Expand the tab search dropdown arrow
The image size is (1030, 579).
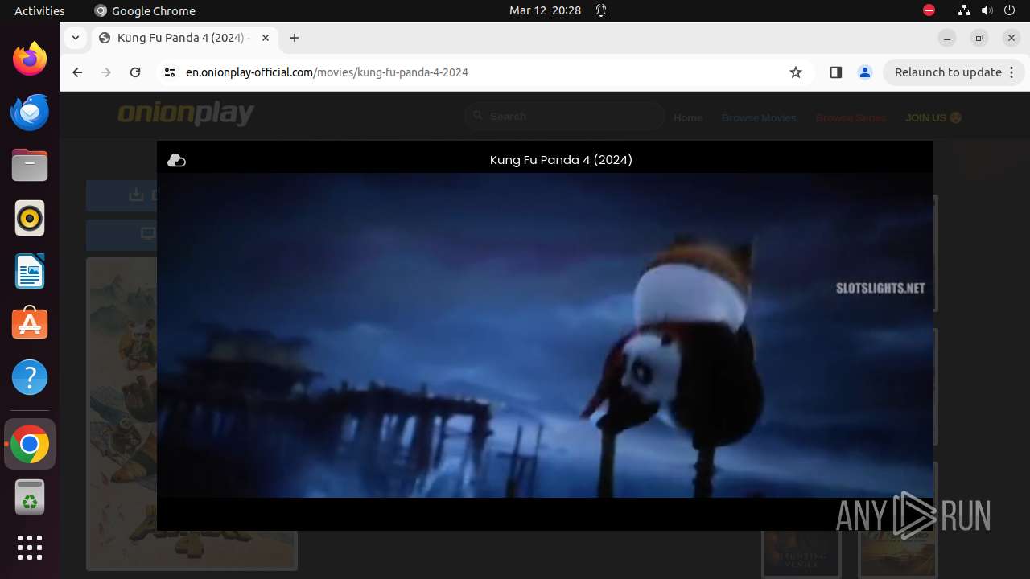(x=75, y=38)
